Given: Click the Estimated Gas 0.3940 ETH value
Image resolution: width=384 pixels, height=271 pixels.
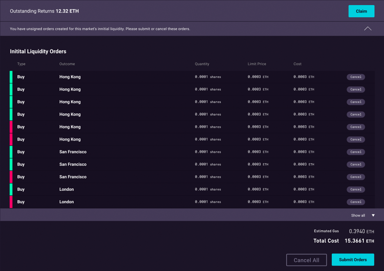Looking at the screenshot, I should (x=361, y=231).
